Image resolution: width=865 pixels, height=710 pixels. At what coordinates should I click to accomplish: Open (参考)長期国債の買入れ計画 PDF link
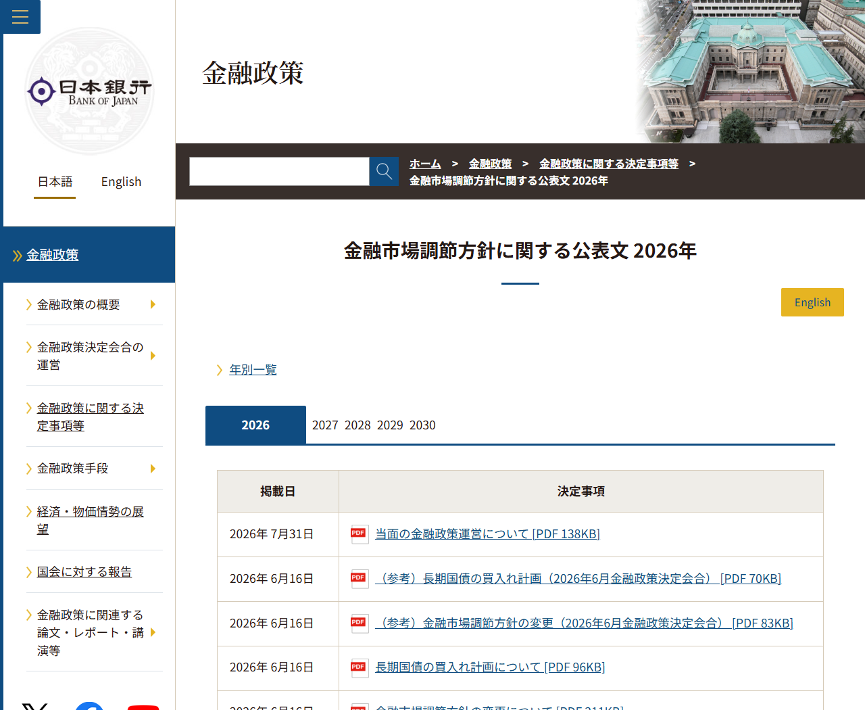tap(578, 579)
